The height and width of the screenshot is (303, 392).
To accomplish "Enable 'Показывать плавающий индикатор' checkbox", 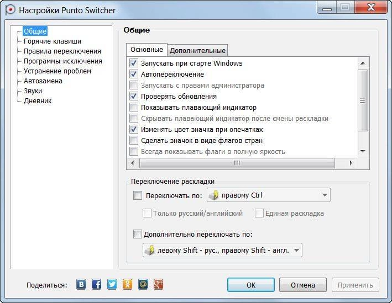I will (134, 107).
